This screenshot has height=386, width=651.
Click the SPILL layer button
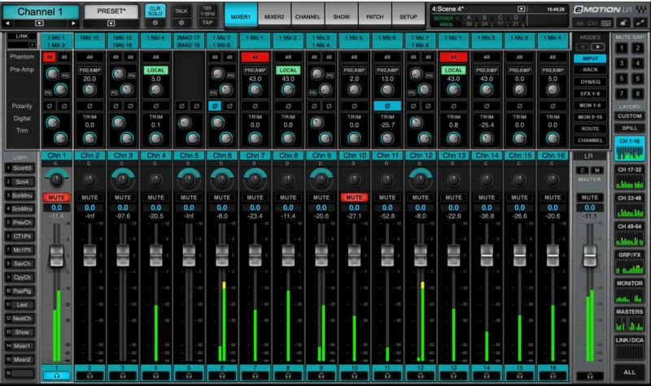pyautogui.click(x=629, y=128)
